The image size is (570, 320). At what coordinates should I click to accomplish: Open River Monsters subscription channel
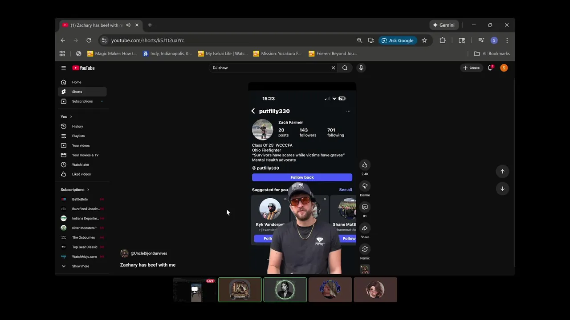(x=82, y=228)
